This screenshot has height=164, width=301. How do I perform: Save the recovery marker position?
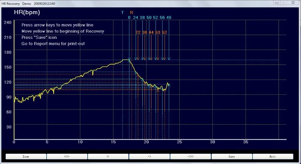(x=231, y=156)
